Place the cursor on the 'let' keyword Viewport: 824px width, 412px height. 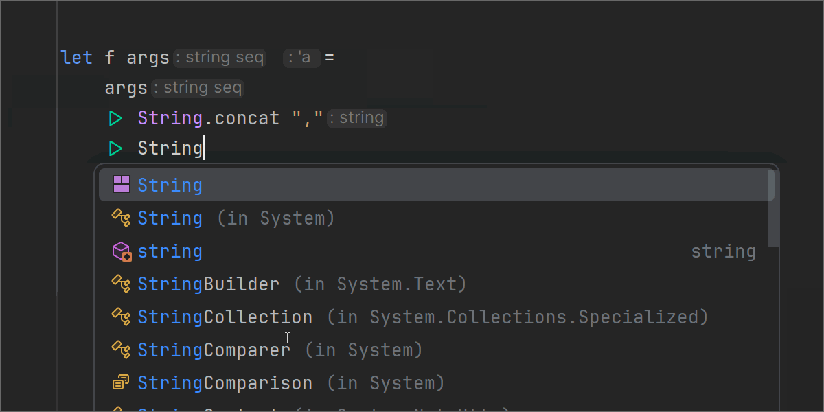pos(76,58)
